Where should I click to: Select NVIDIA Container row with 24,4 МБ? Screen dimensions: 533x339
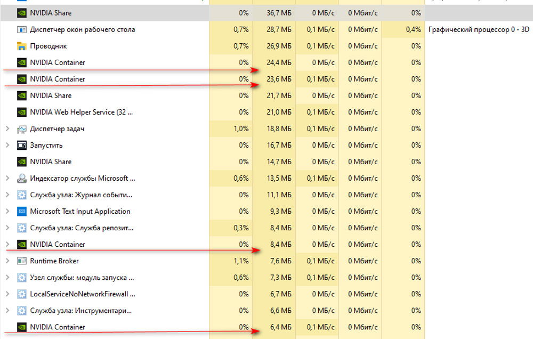point(58,62)
